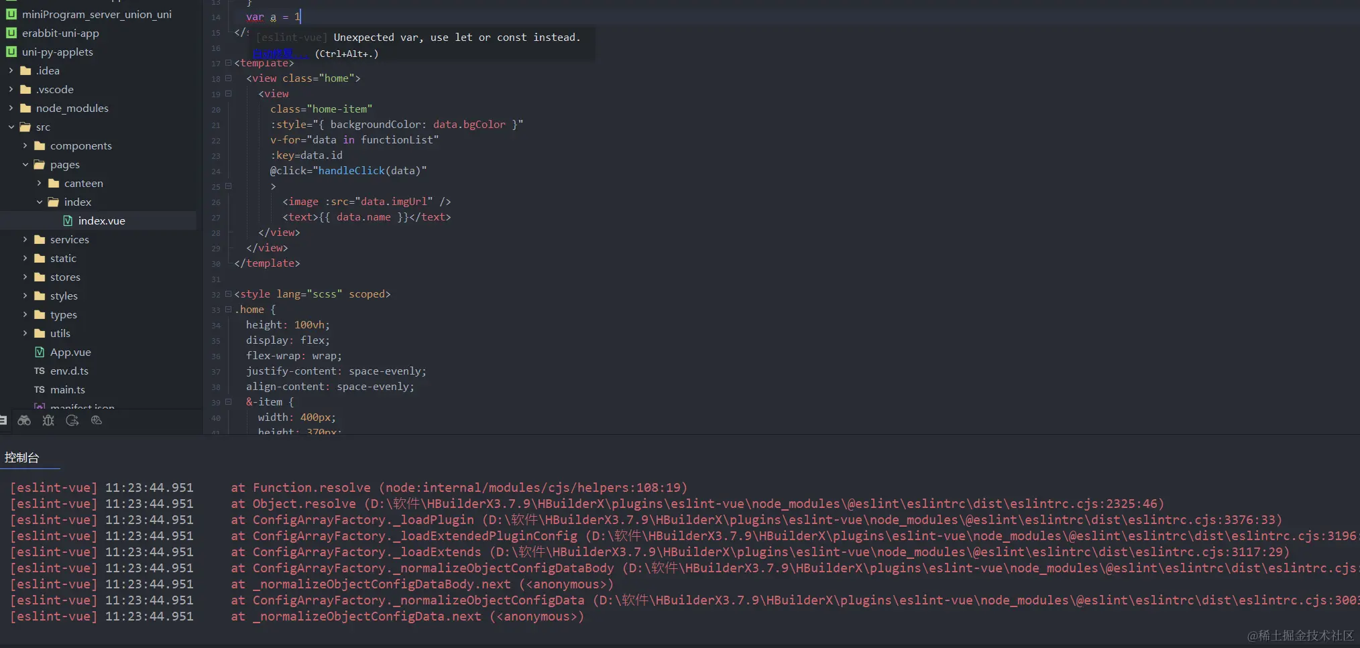Click the 100vh height value

pos(309,325)
